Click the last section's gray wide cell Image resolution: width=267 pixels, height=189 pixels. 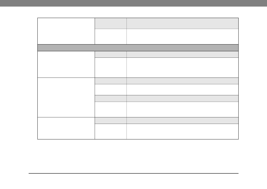point(182,120)
